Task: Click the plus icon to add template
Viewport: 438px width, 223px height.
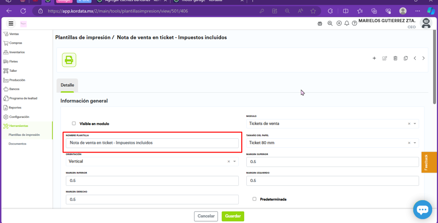Action: pyautogui.click(x=374, y=58)
